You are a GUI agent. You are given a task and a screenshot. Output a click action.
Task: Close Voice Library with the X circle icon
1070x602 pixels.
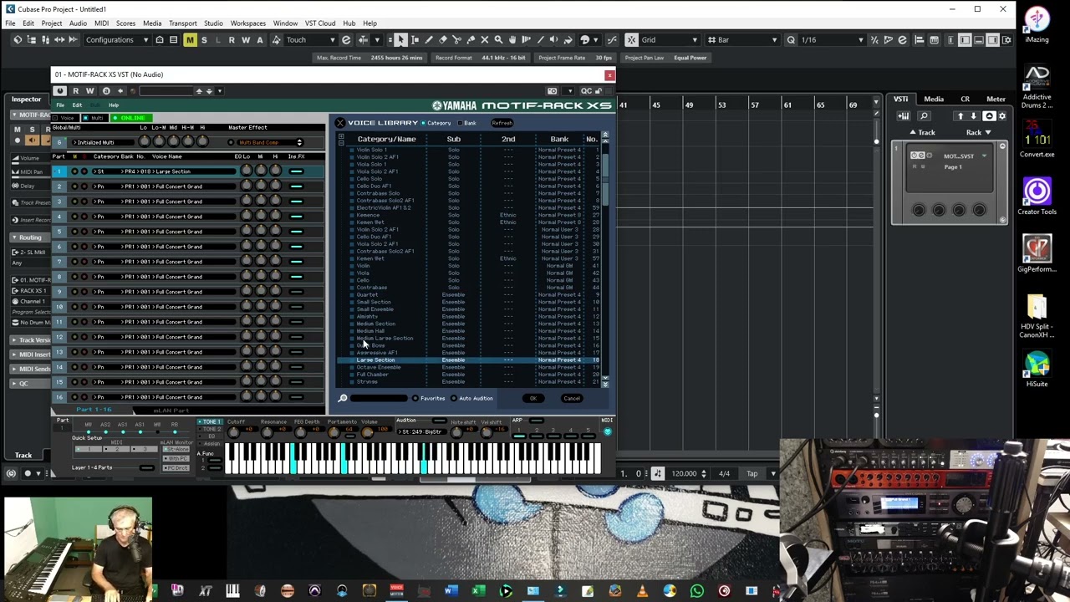point(340,123)
